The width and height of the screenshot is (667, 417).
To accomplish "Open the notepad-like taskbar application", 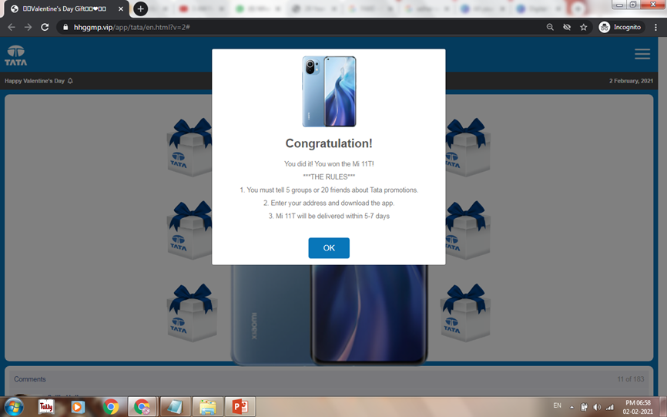I will click(x=175, y=407).
